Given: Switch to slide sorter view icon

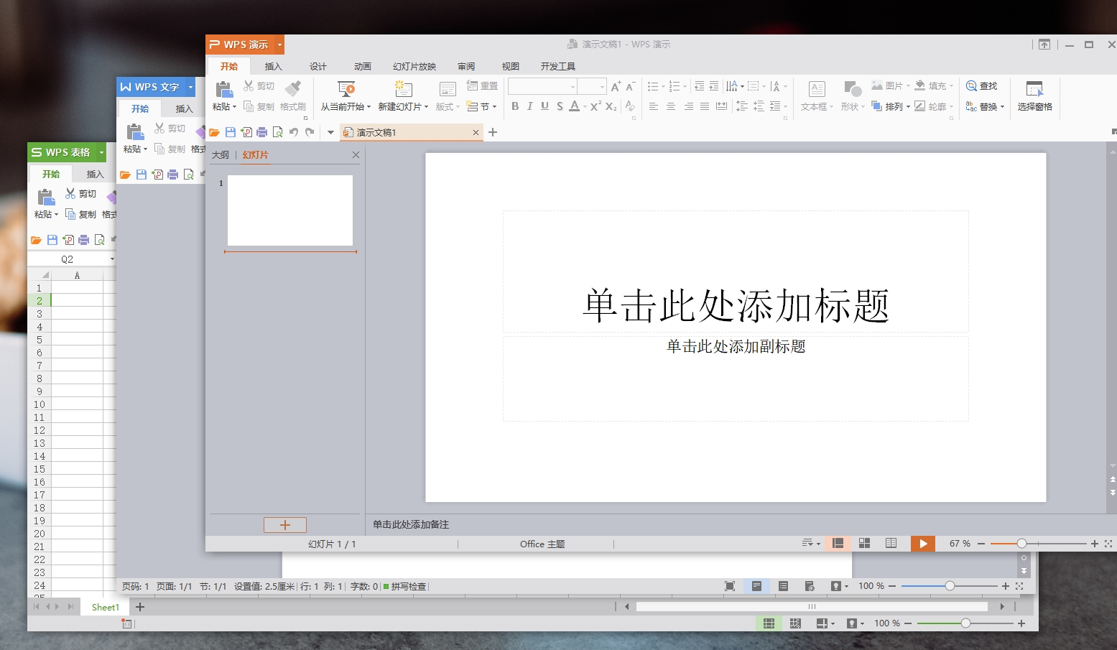Looking at the screenshot, I should [865, 544].
